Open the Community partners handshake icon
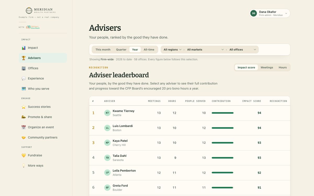The width and height of the screenshot is (314, 196). 24,137
